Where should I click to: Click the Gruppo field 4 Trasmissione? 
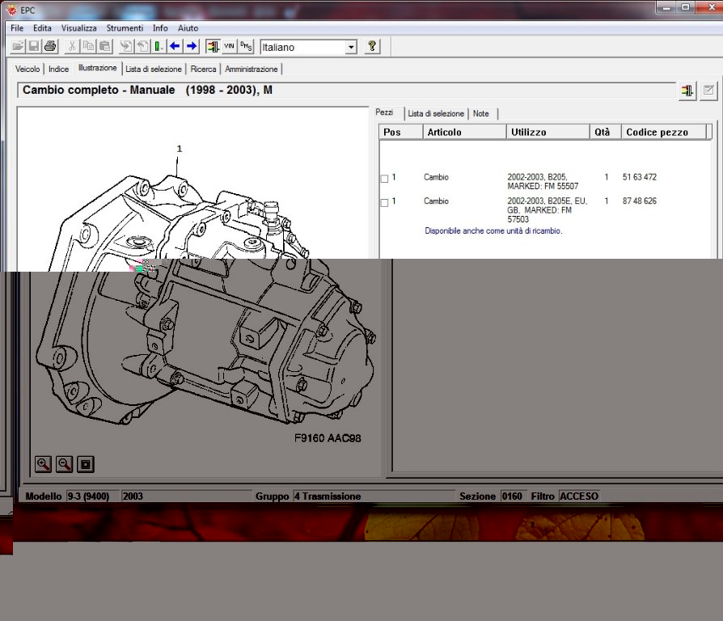point(374,496)
